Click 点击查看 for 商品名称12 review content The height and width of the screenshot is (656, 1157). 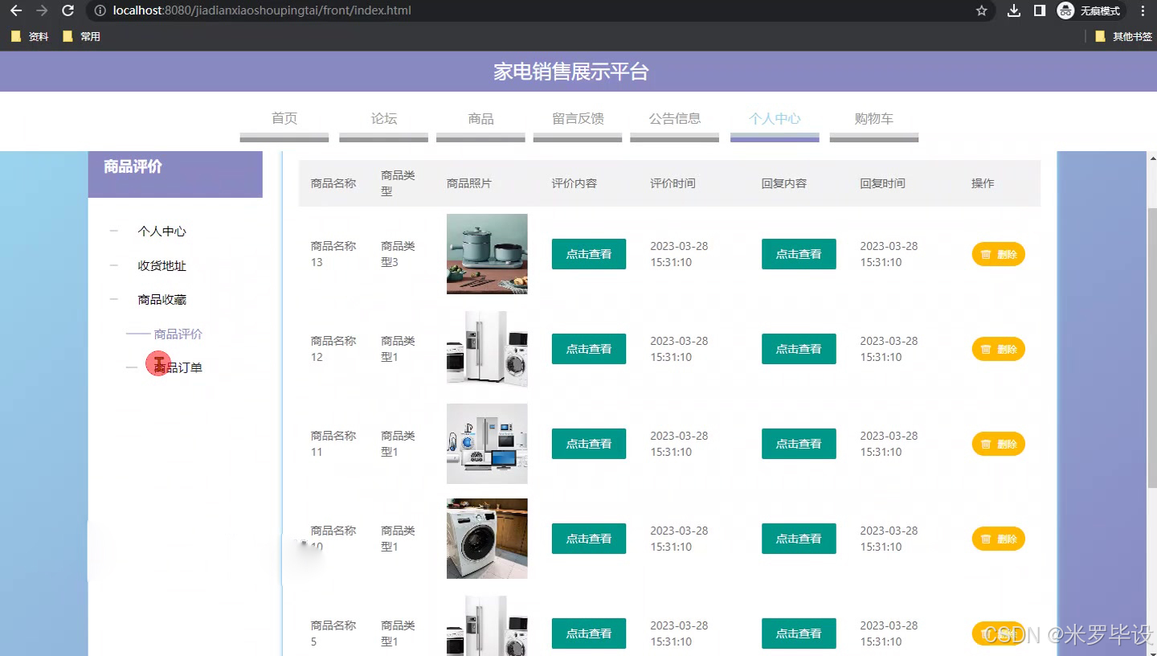tap(588, 348)
